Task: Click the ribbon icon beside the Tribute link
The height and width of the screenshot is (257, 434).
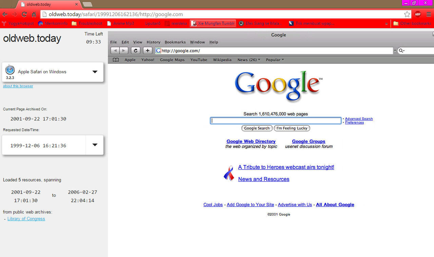Action: (x=229, y=173)
